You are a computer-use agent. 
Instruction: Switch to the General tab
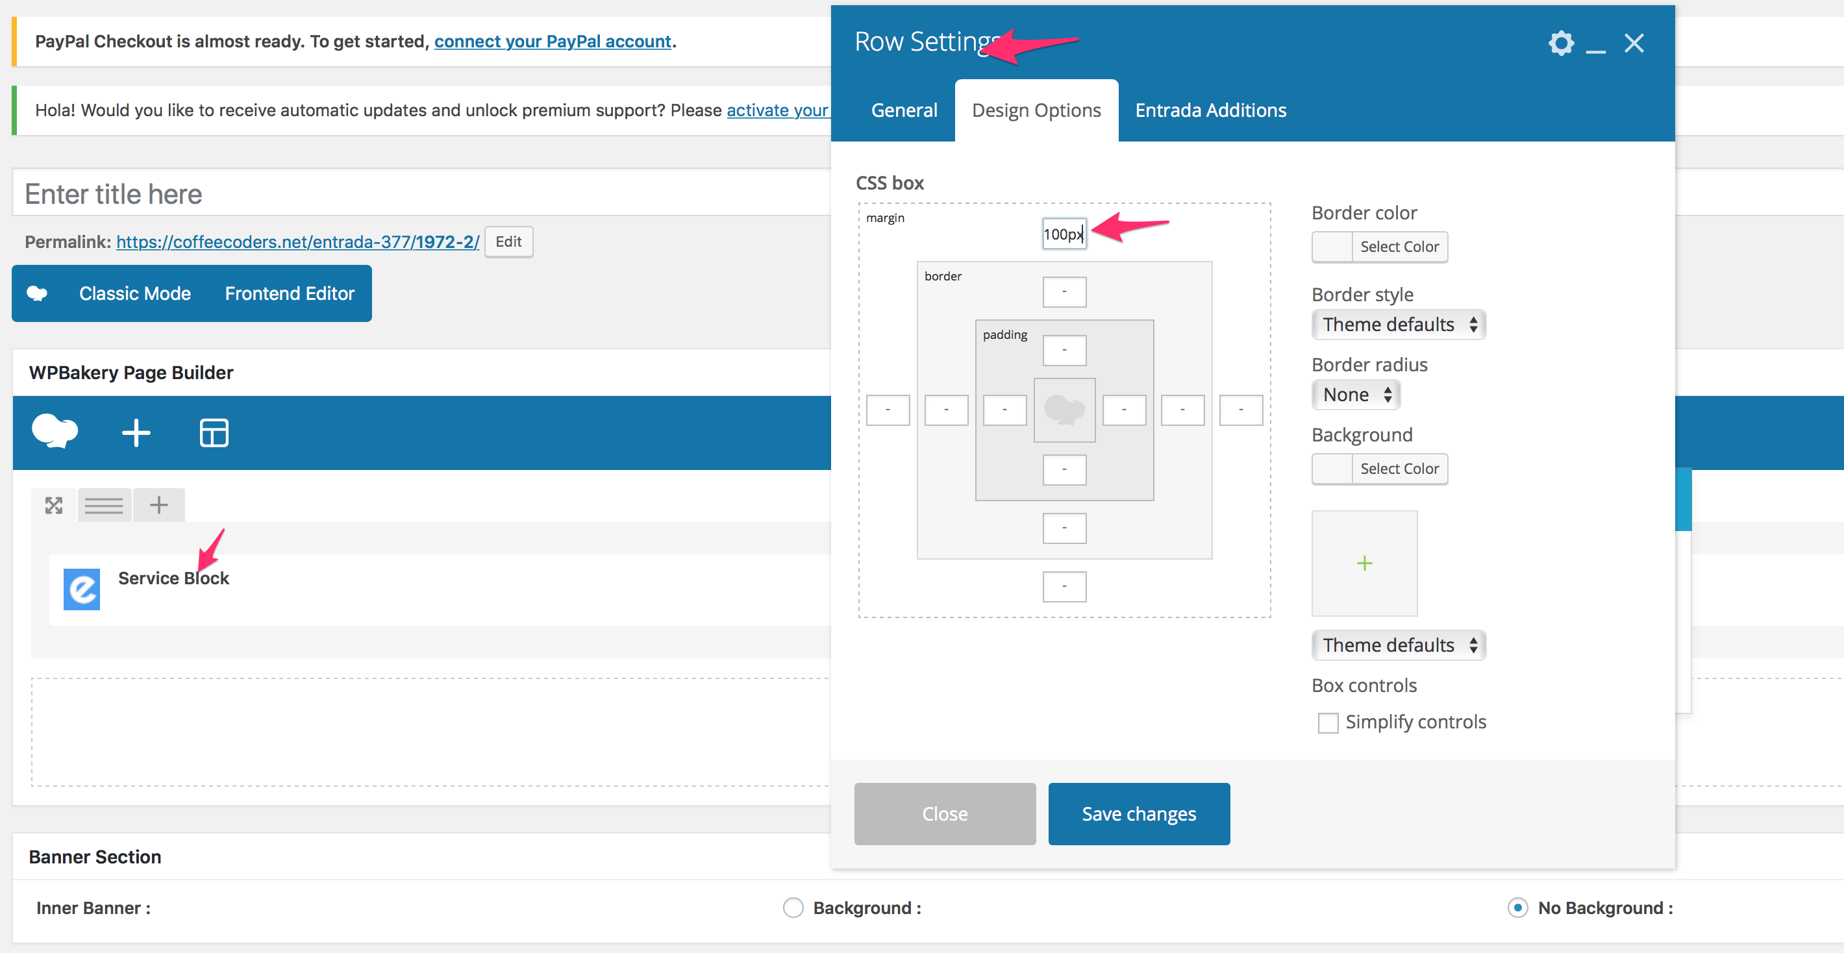tap(904, 110)
